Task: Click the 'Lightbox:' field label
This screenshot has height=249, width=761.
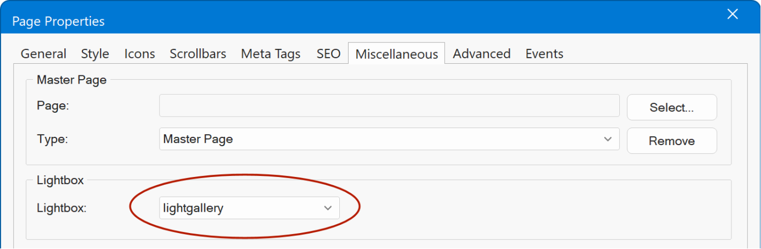Action: (x=62, y=208)
